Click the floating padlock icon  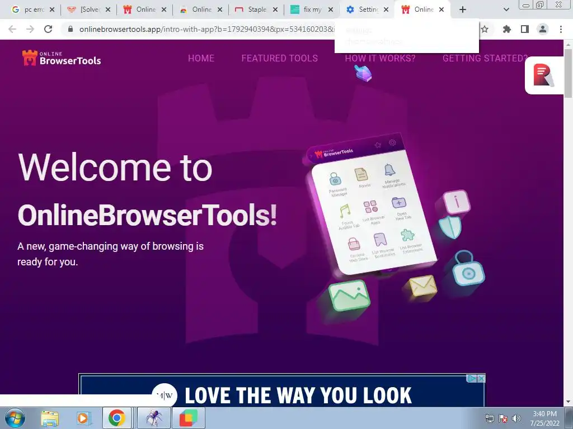pyautogui.click(x=468, y=268)
